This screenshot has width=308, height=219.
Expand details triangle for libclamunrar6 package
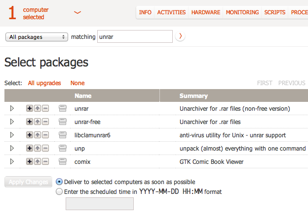tap(12, 135)
